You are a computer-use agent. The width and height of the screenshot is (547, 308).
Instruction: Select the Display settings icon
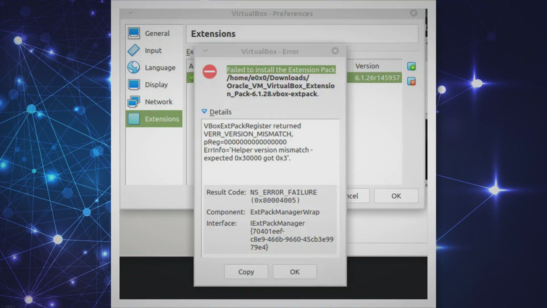134,84
